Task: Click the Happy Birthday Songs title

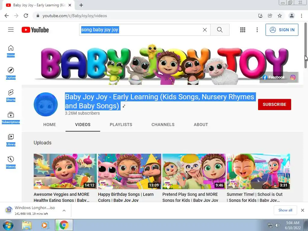Action: [126, 197]
